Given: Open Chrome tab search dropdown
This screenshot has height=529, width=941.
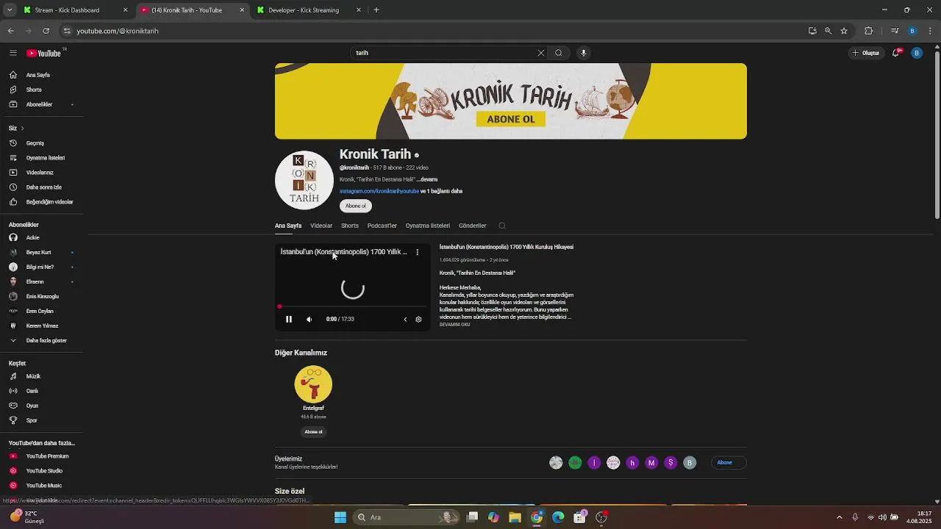Looking at the screenshot, I should 10,10.
